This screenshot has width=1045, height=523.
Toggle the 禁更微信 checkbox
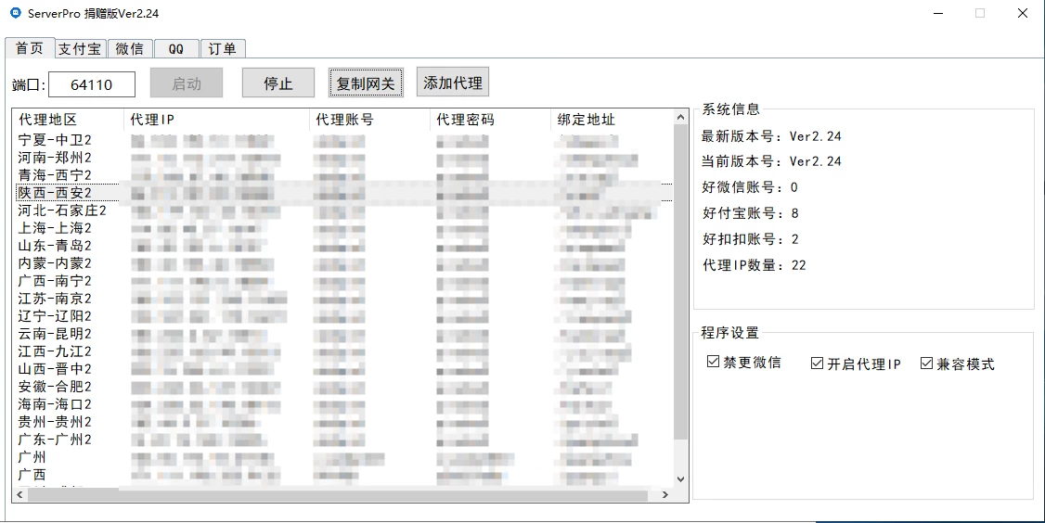(713, 363)
